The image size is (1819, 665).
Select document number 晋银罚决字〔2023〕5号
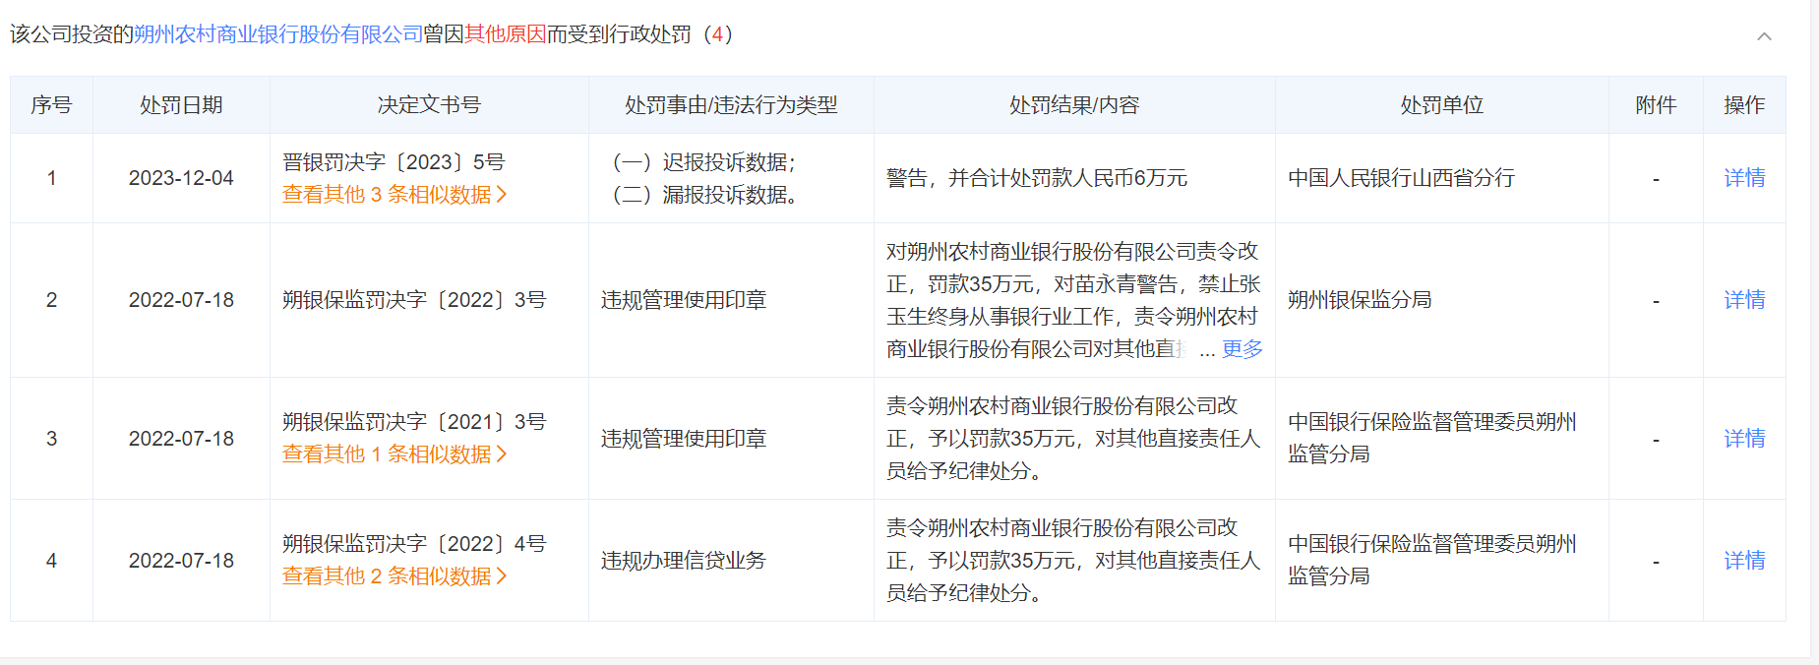[x=394, y=162]
